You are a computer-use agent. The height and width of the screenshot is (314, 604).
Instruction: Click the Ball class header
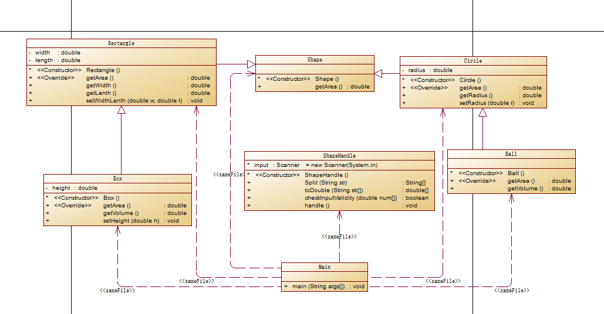pyautogui.click(x=511, y=154)
